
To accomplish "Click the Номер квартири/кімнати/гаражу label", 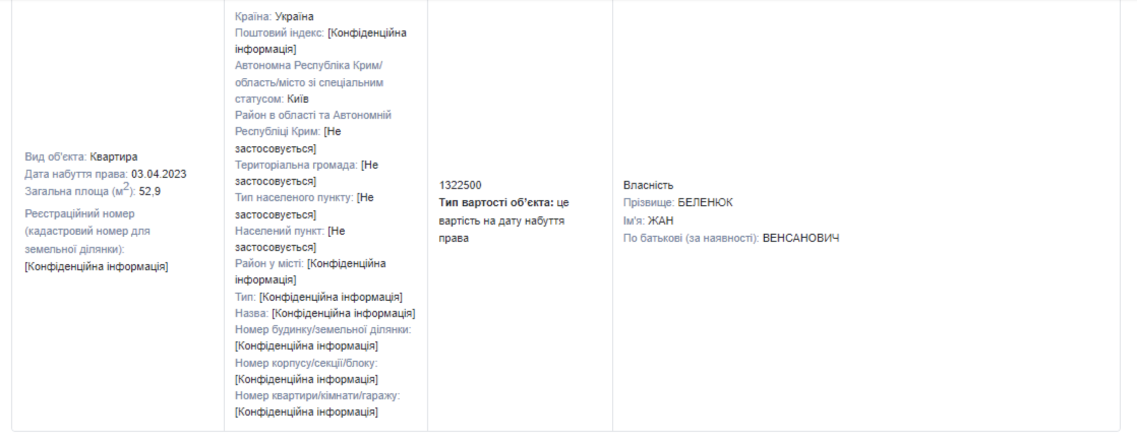I will 317,396.
